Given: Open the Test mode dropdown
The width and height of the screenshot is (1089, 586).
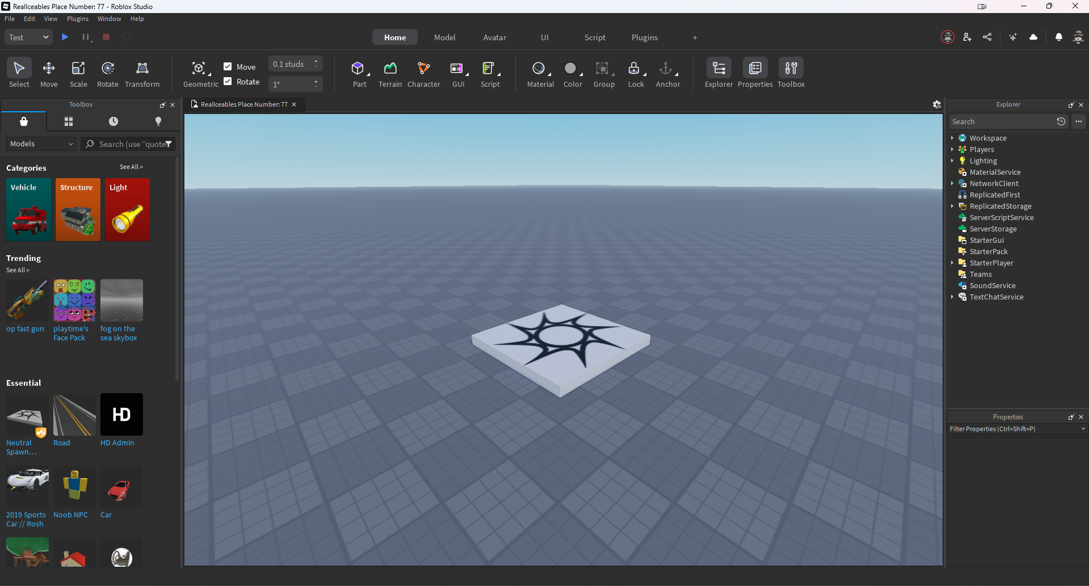Looking at the screenshot, I should point(29,37).
